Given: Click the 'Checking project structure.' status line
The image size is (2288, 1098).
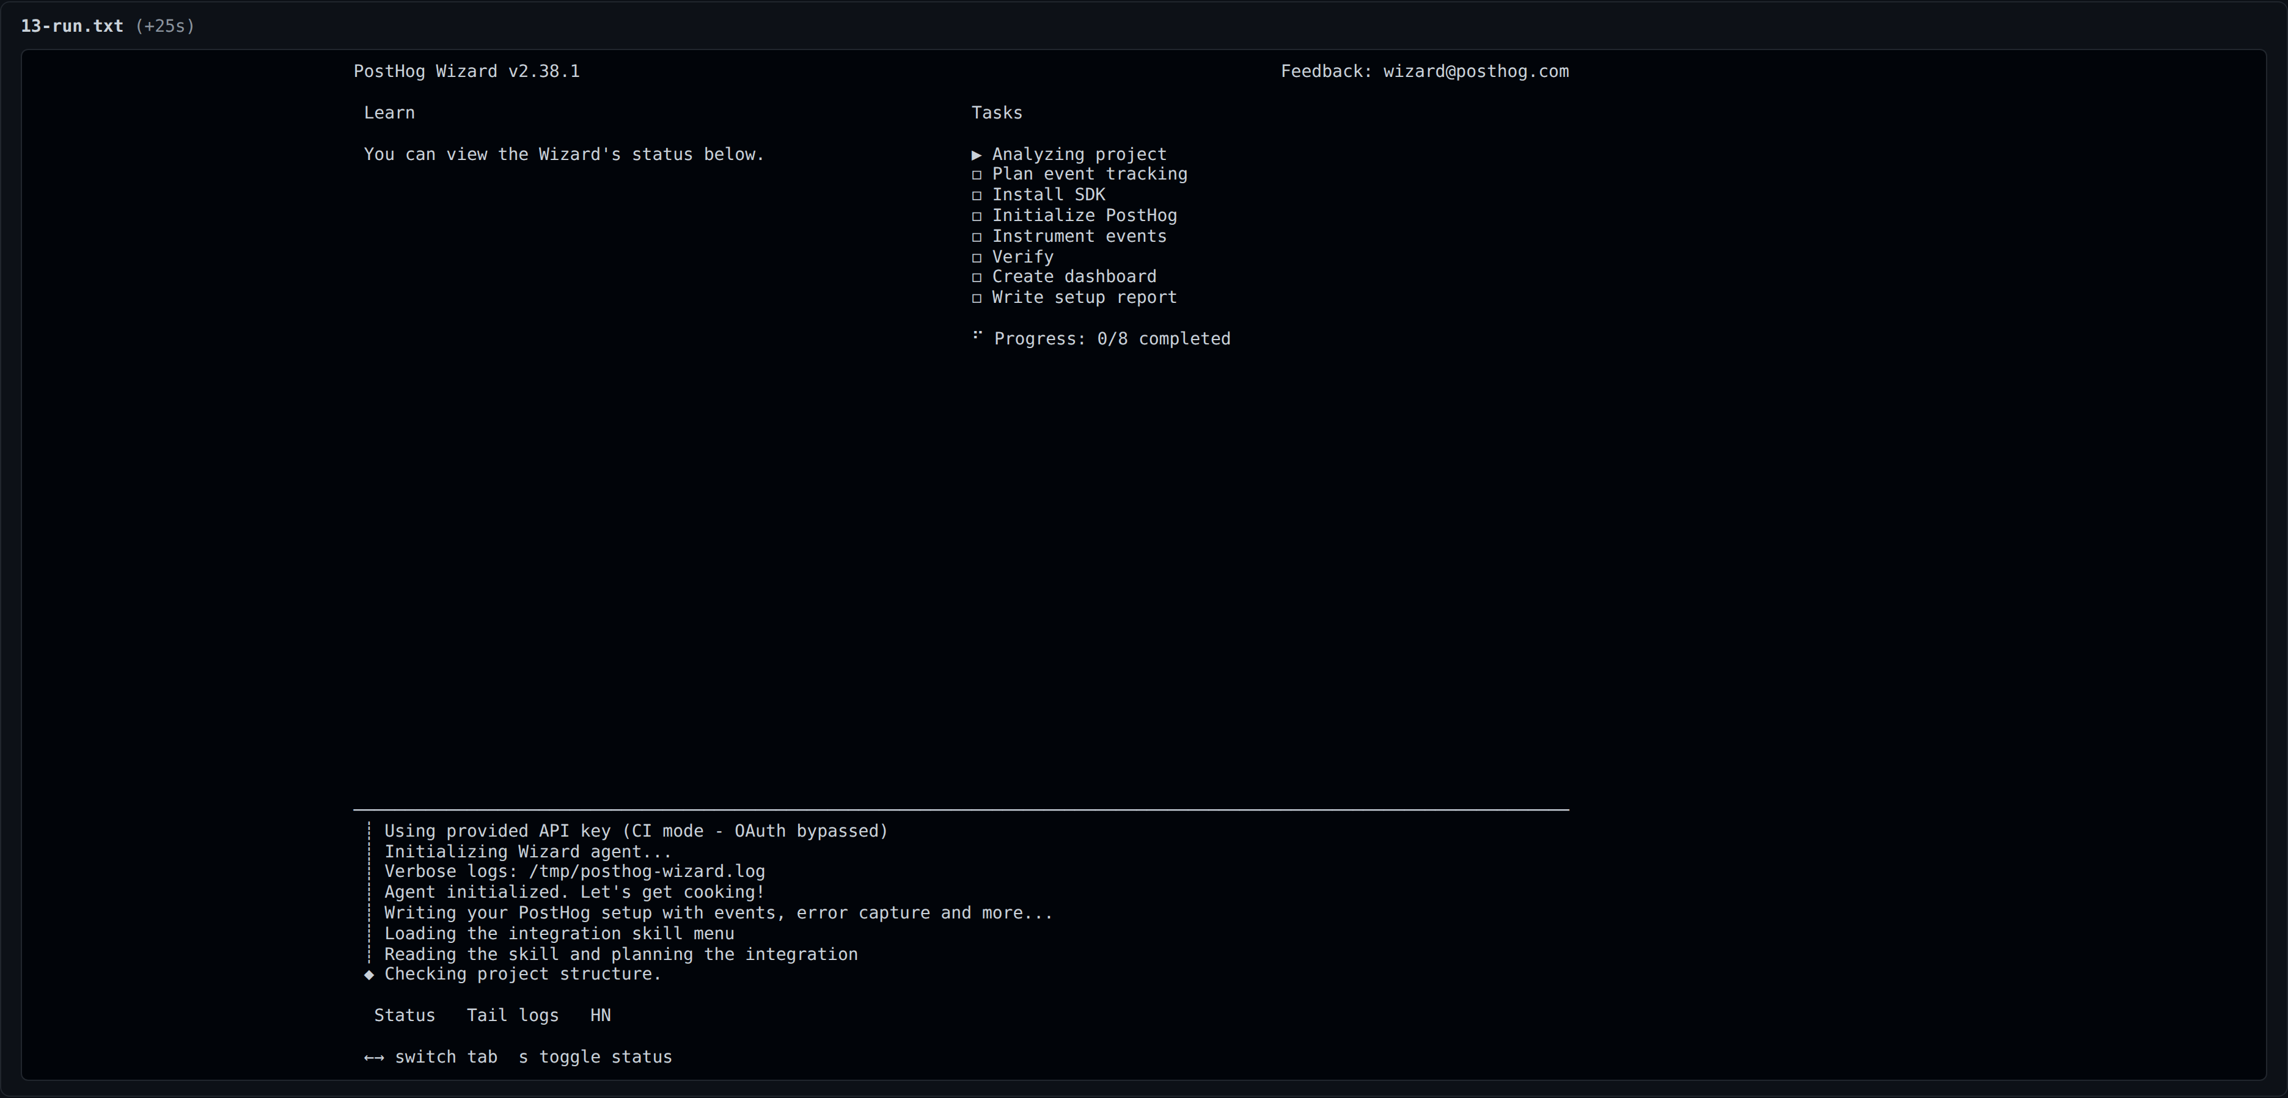Looking at the screenshot, I should point(523,975).
